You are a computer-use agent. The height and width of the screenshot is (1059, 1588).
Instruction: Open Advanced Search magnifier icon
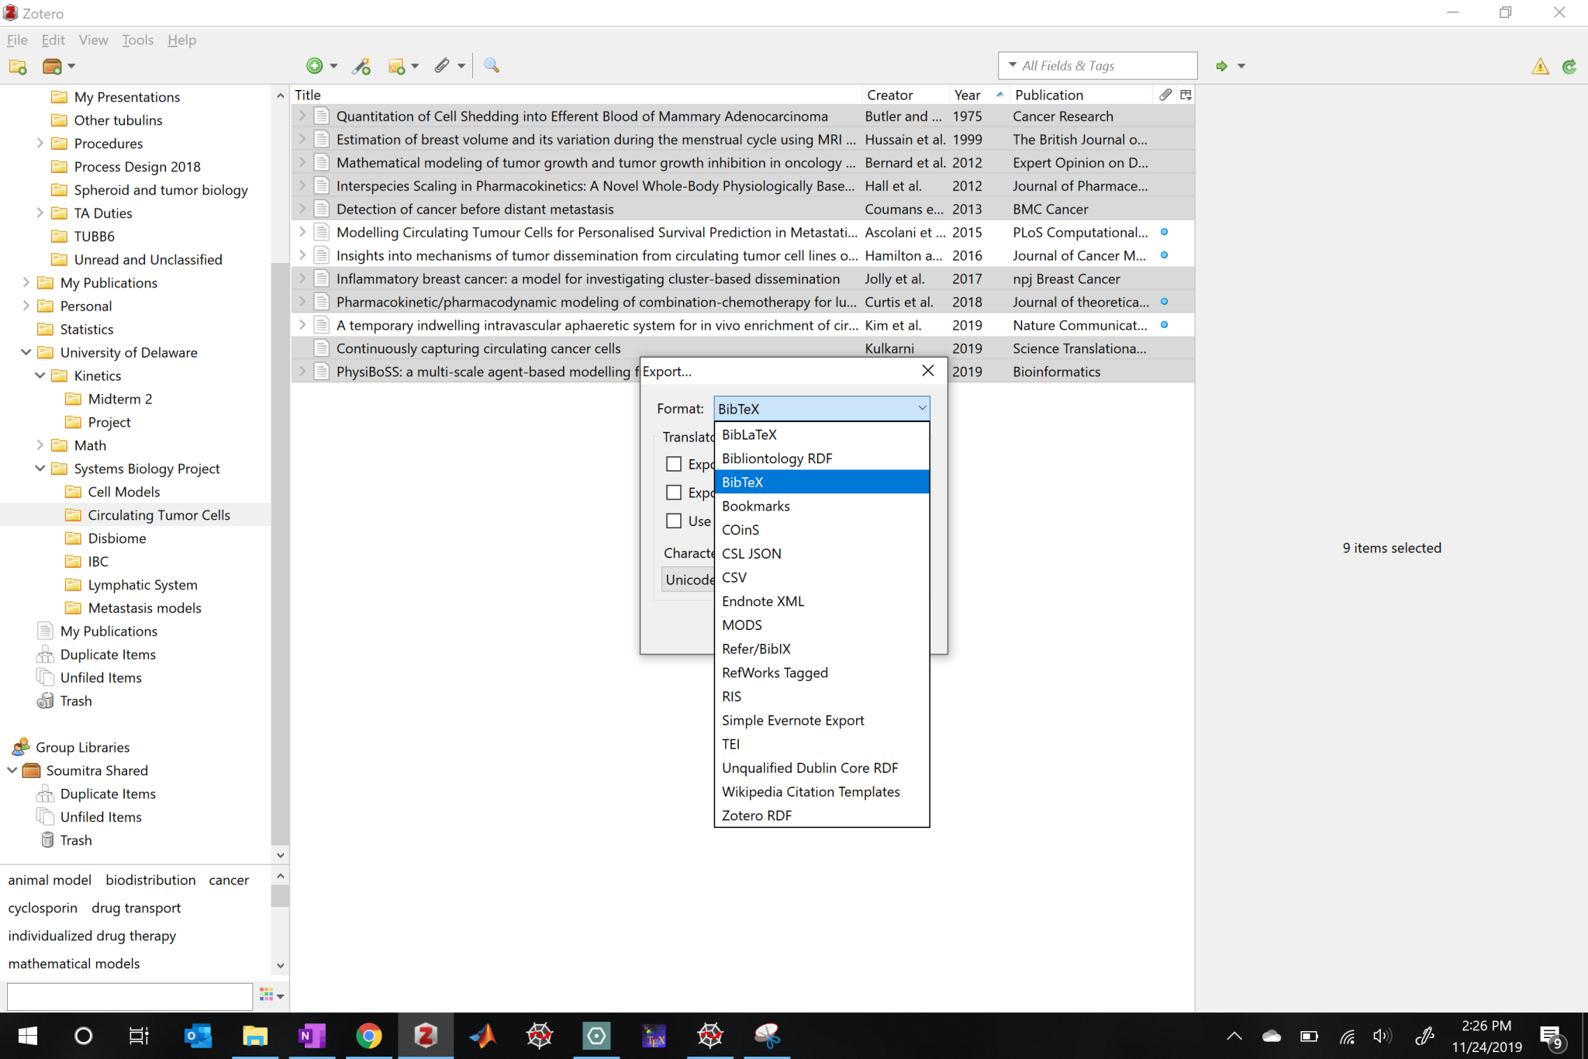(492, 66)
